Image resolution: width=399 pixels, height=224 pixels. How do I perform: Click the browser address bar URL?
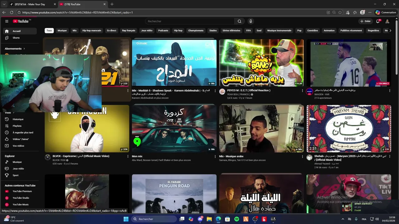77,12
